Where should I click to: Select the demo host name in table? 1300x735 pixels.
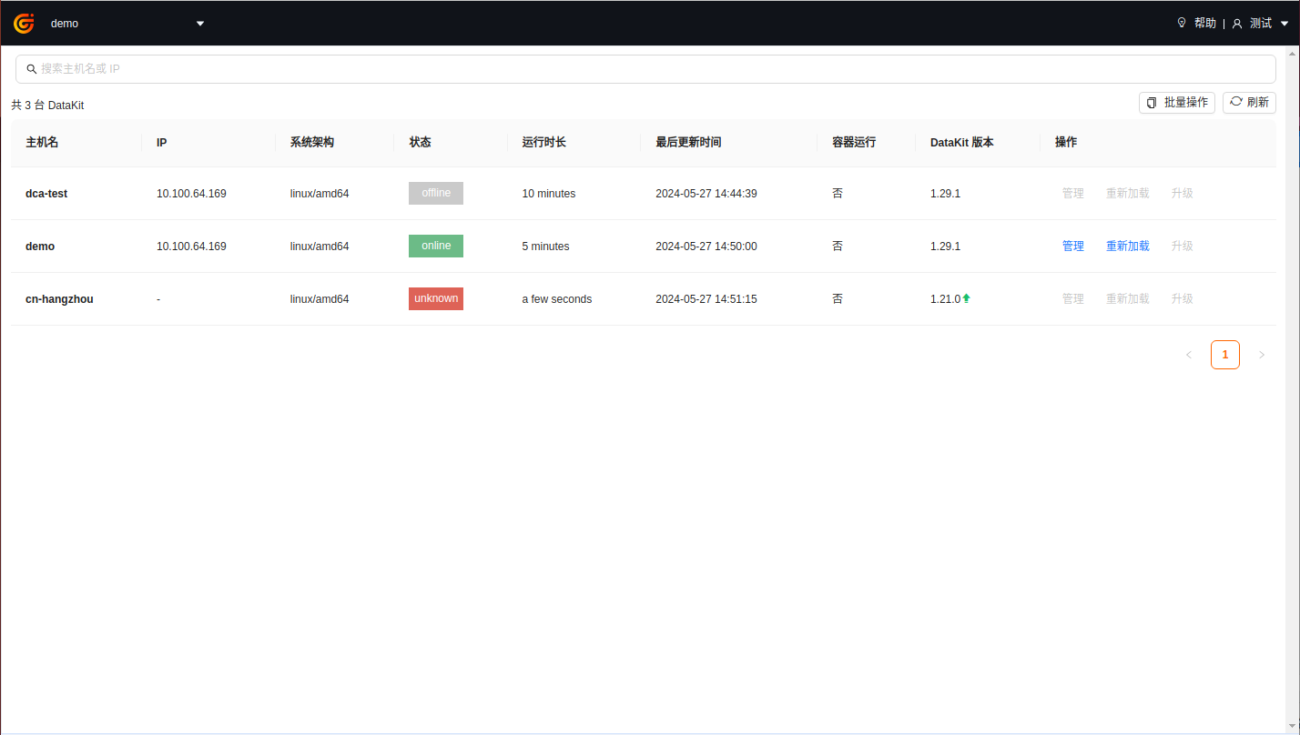40,247
